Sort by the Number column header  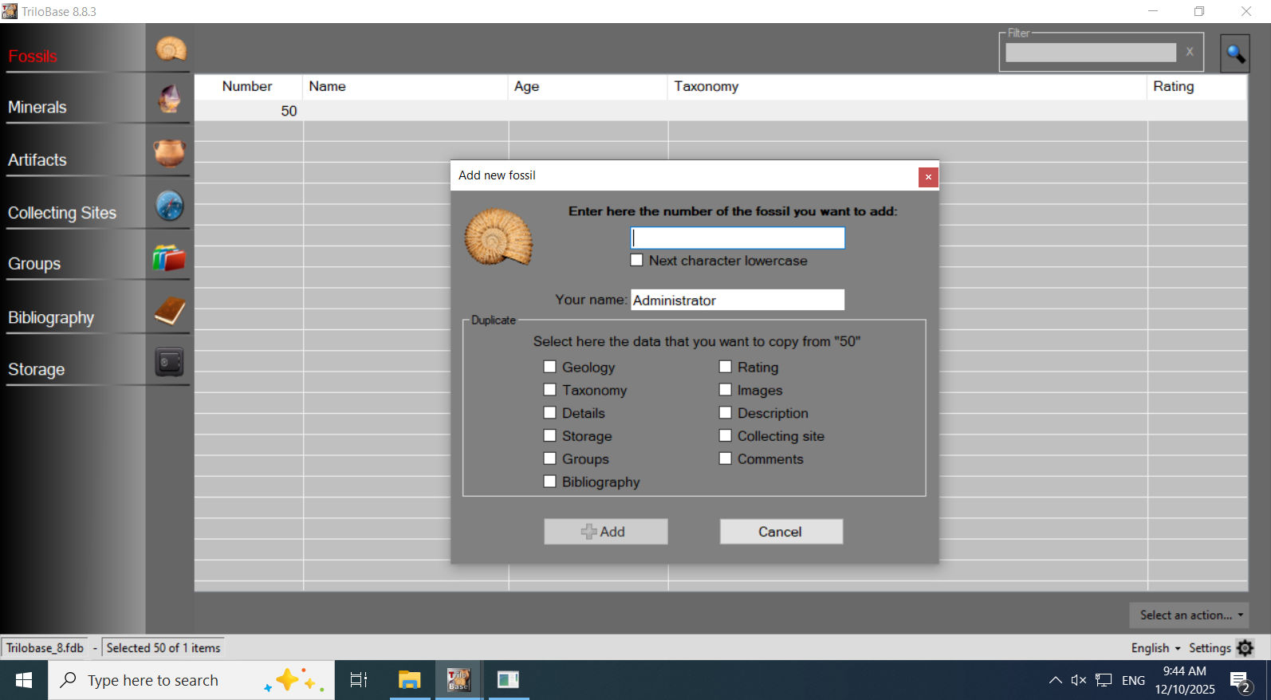247,87
